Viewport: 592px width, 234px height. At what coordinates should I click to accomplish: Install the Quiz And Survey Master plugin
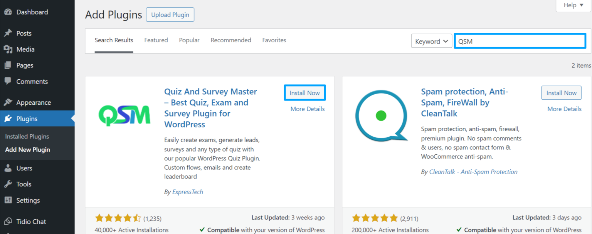[304, 93]
